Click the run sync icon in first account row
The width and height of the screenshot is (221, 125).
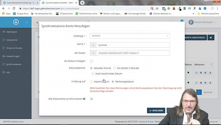pos(201,73)
